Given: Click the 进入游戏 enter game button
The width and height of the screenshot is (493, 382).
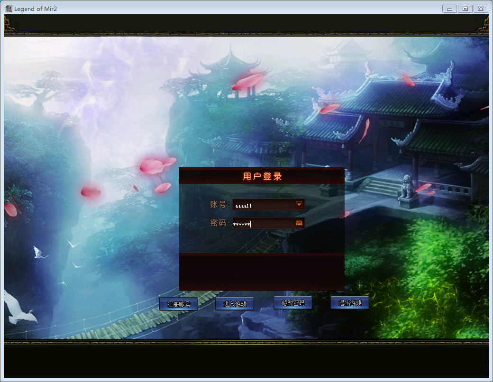Looking at the screenshot, I should click(235, 304).
